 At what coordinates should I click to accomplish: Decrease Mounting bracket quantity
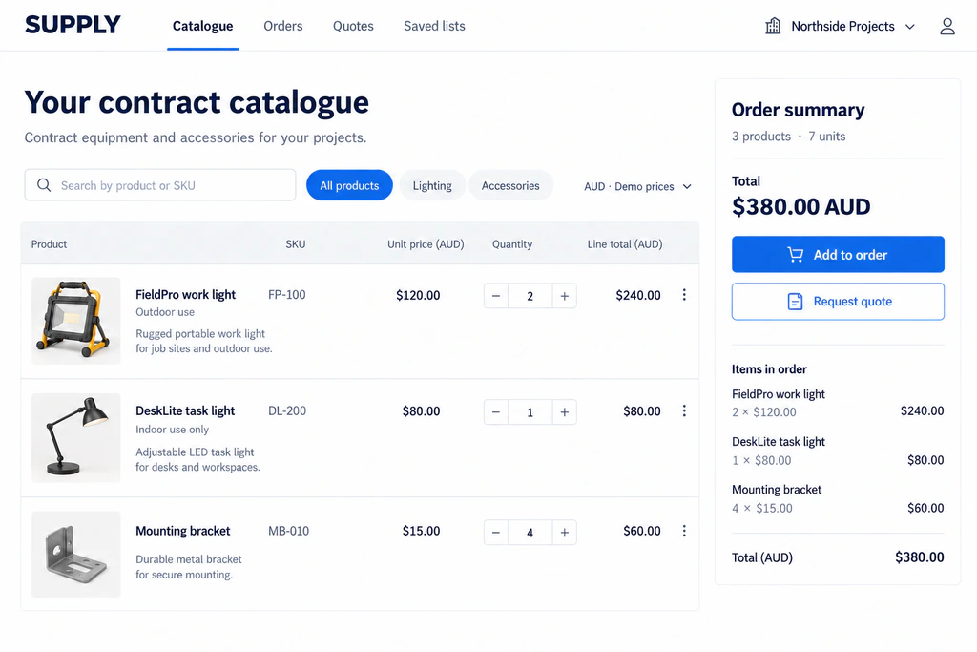coord(496,533)
